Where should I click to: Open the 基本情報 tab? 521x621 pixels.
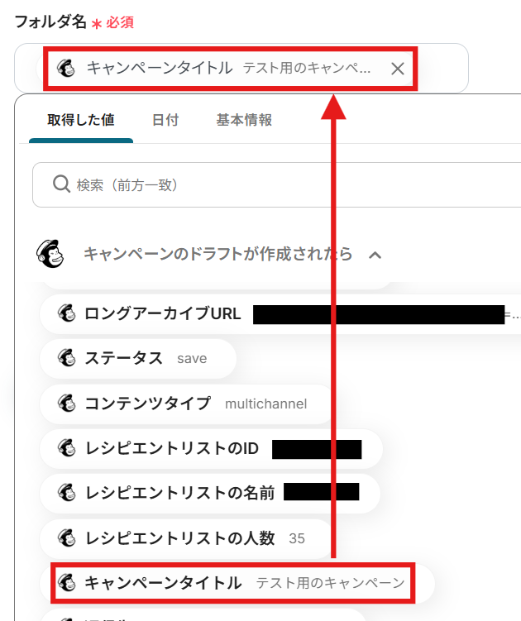coord(244,120)
